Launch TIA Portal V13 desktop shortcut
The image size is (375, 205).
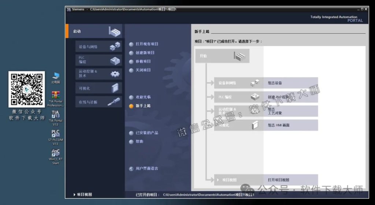56,118
